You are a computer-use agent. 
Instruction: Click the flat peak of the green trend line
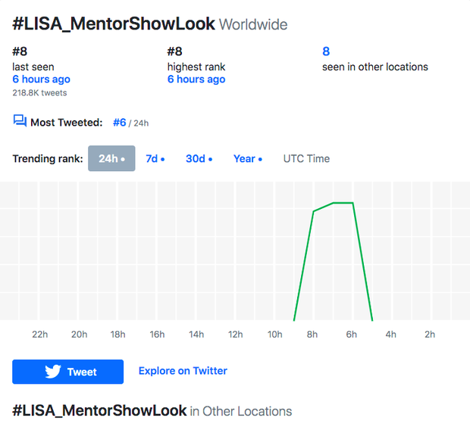(343, 203)
